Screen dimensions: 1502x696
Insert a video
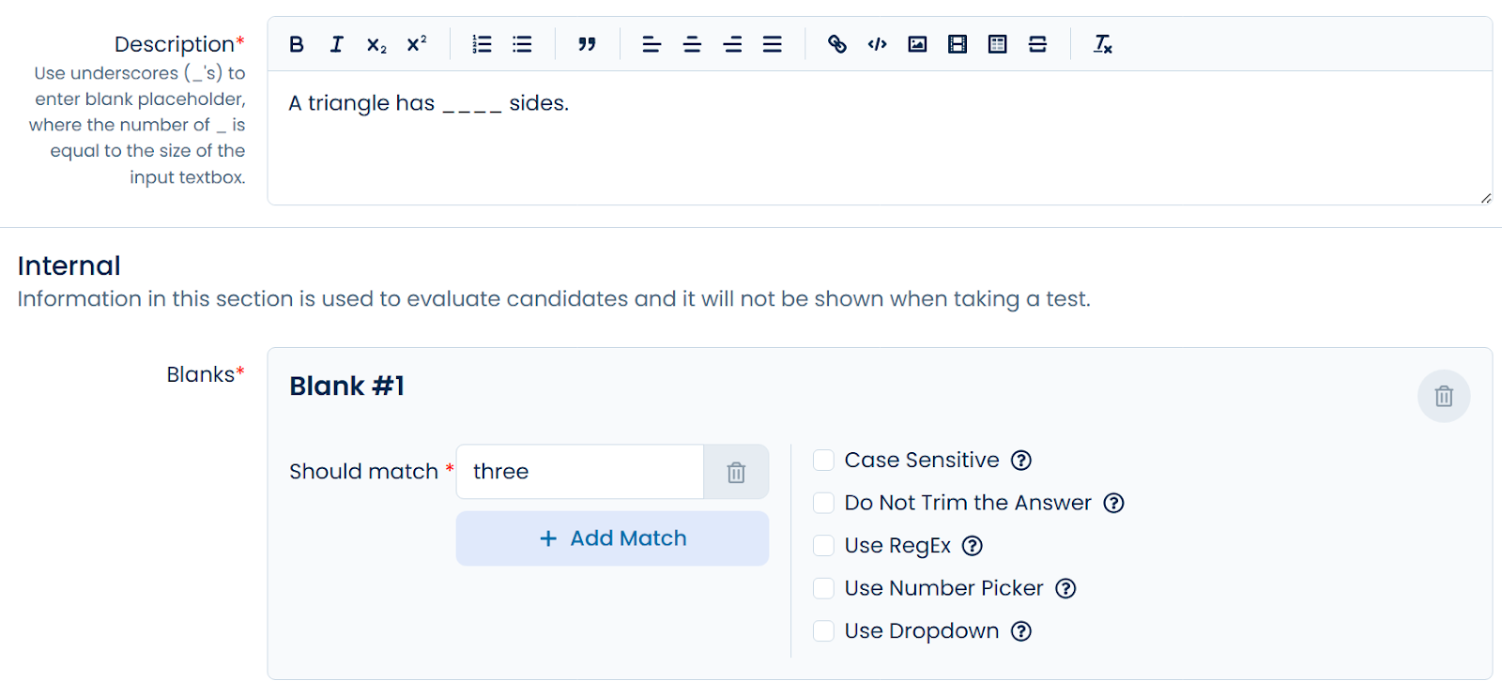(x=958, y=44)
